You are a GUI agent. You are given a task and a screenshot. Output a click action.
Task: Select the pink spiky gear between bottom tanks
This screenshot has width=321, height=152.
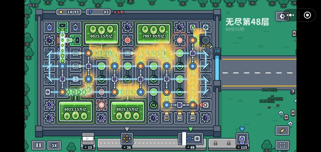pyautogui.click(x=101, y=105)
